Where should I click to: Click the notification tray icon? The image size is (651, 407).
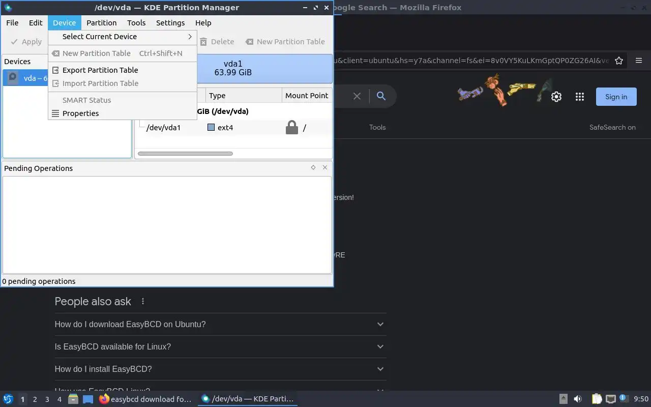(624, 398)
